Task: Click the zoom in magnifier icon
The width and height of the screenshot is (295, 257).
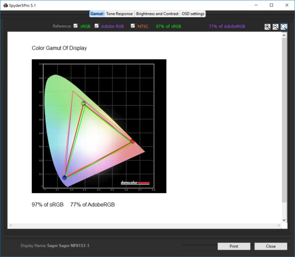Action: 267,27
